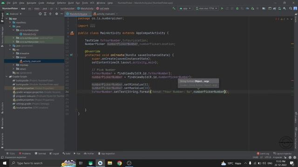
Task: Click Task View icon on taskbar
Action: pyautogui.click(x=81, y=163)
